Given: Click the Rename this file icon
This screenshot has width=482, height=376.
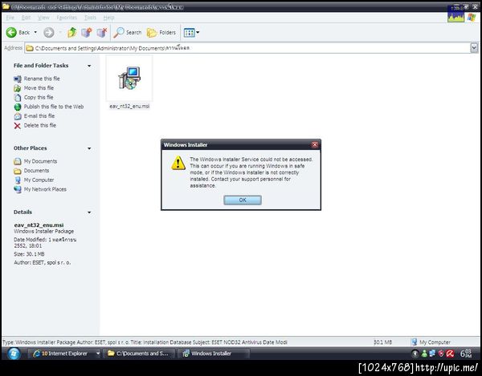Looking at the screenshot, I should click(x=18, y=79).
